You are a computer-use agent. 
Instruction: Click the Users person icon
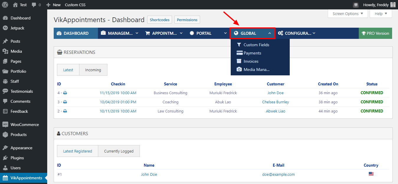point(5,168)
